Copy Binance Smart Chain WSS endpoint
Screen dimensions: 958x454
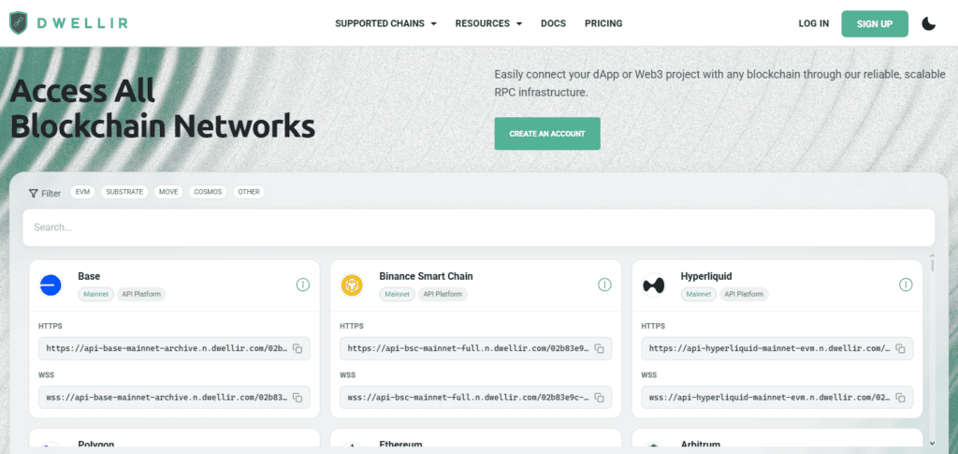point(600,397)
